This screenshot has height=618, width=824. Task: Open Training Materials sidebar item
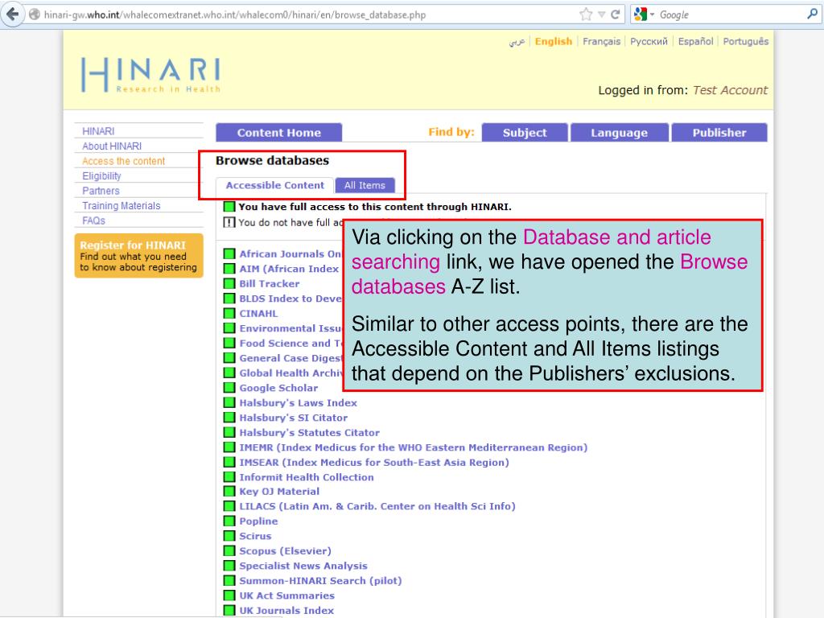coord(121,205)
